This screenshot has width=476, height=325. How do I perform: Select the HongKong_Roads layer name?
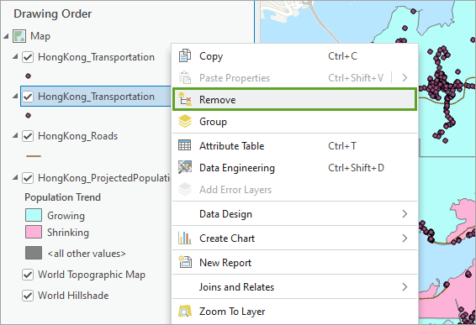(x=77, y=136)
